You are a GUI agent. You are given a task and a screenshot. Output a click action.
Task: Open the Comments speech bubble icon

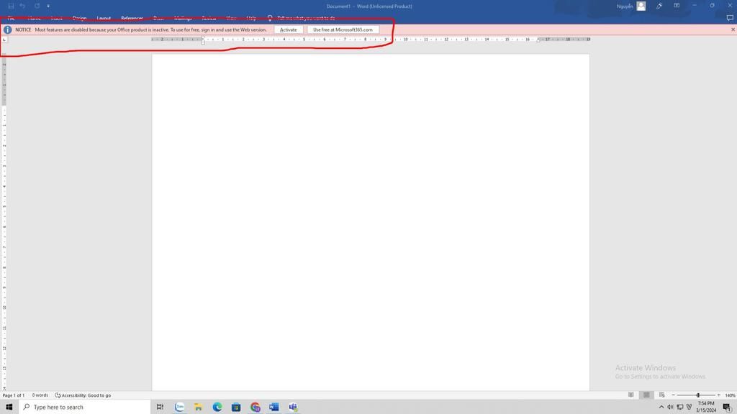(x=730, y=18)
